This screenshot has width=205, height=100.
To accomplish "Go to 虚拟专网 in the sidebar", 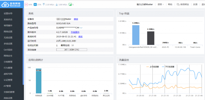I will 8,74.
